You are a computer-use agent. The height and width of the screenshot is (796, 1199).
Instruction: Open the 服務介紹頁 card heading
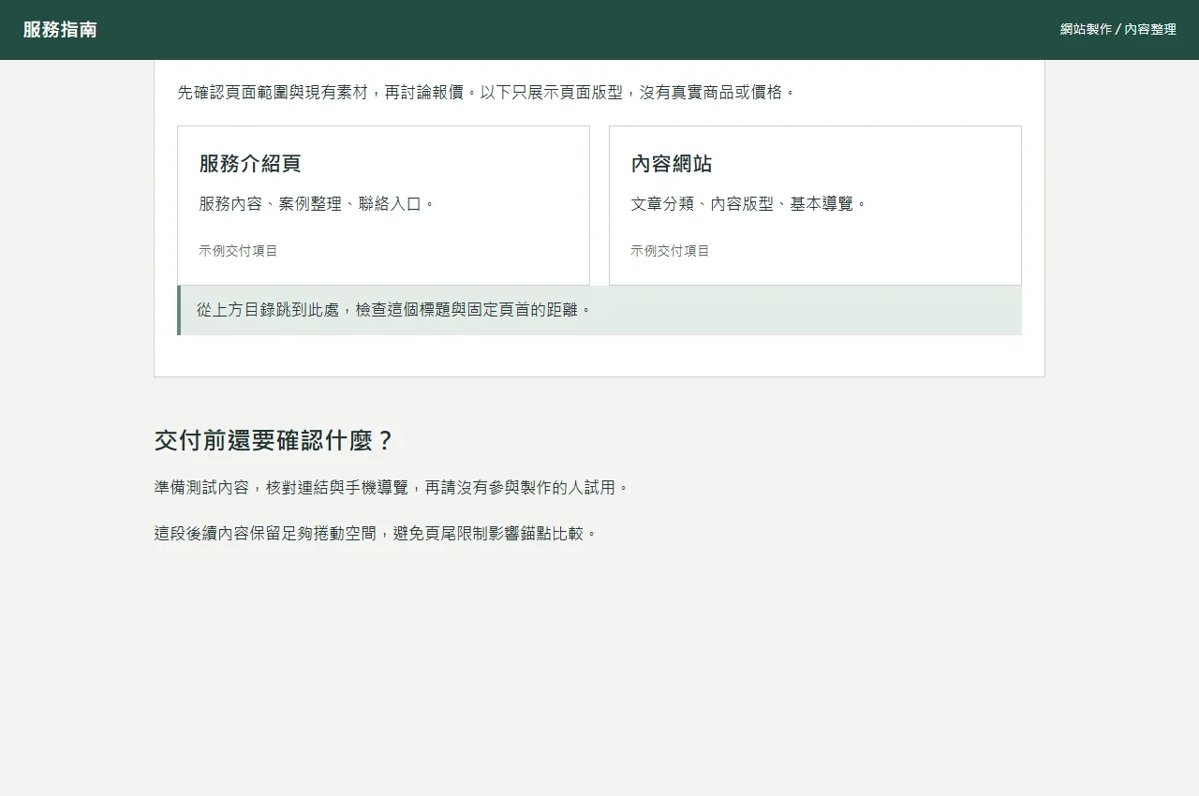(250, 164)
